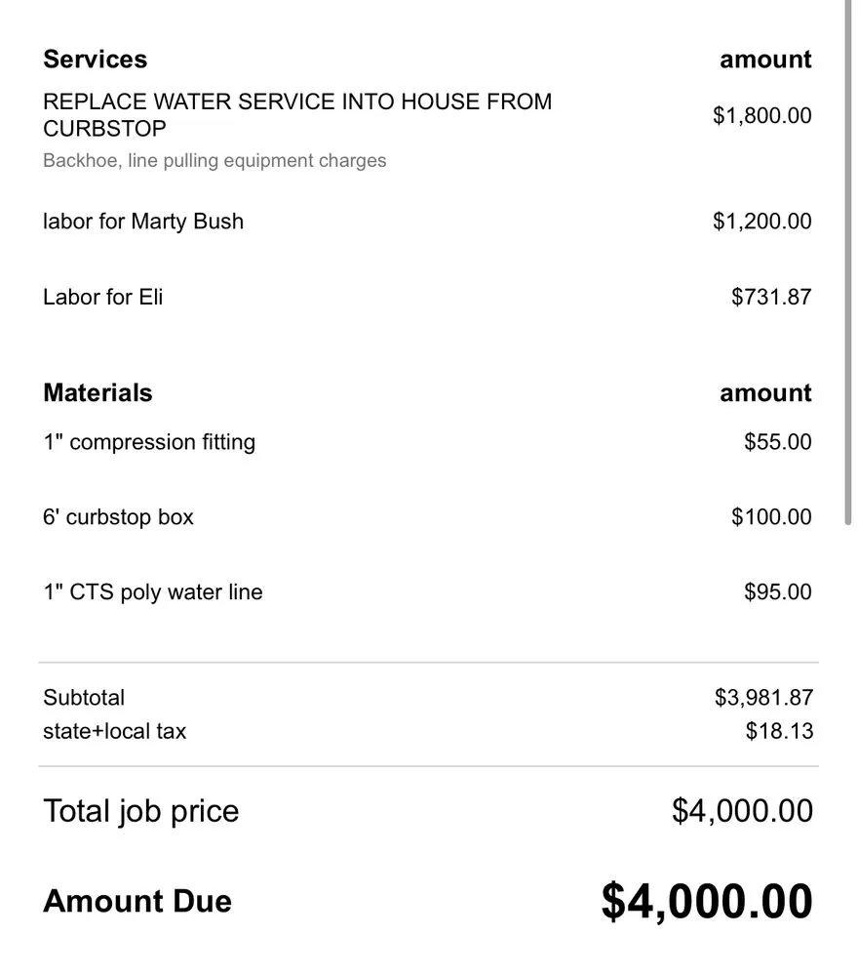The image size is (858, 976).
Task: Click the bold Amount Due $4,000.00 figure
Action: (706, 901)
